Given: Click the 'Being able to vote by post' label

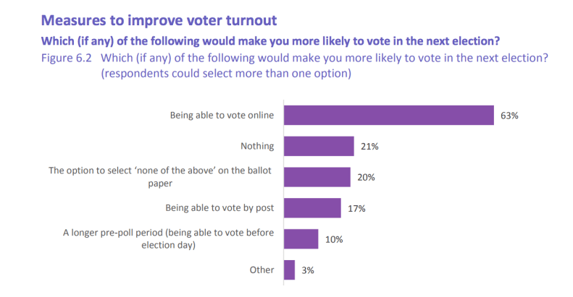Looking at the screenshot, I should click(219, 208).
